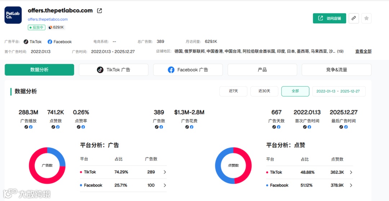This screenshot has width=389, height=201.
Task: Click the 289 TikTok ad count
Action: pyautogui.click(x=151, y=172)
